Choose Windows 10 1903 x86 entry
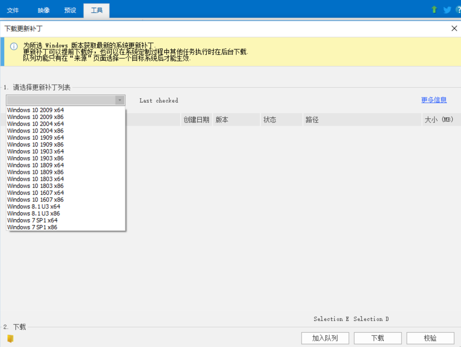This screenshot has height=347, width=461. coord(66,159)
